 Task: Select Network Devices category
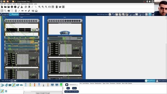tap(2, 85)
